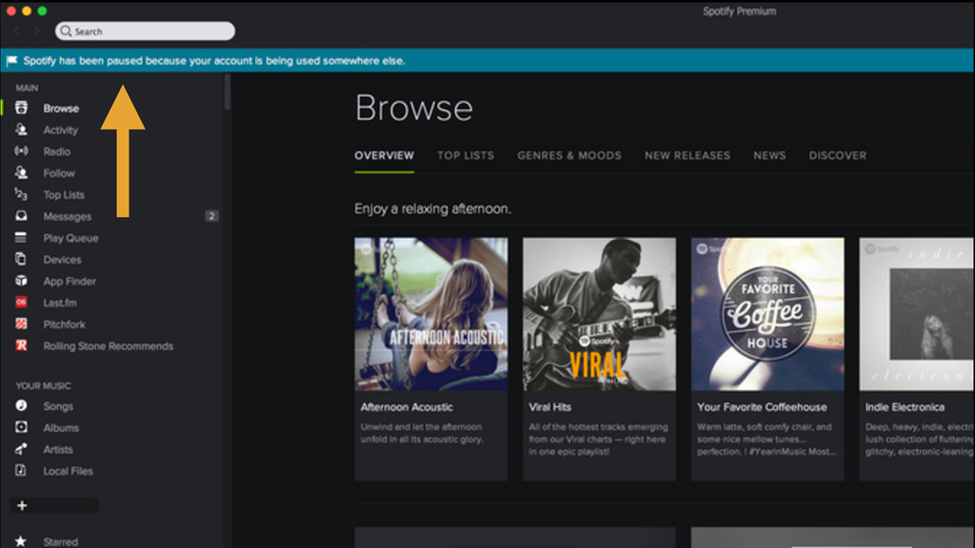Click the Messages unread count badge
Viewport: 975px width, 548px height.
(211, 216)
